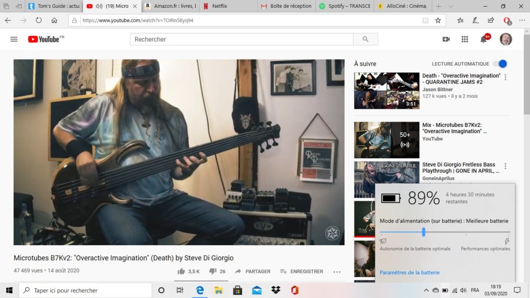Open the account avatar menu
Screen dimensions: 530x298
506,39
